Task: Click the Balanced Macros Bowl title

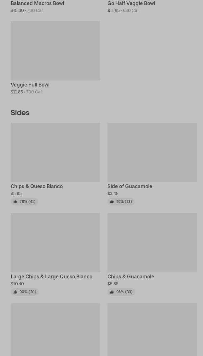Action: (x=37, y=3)
